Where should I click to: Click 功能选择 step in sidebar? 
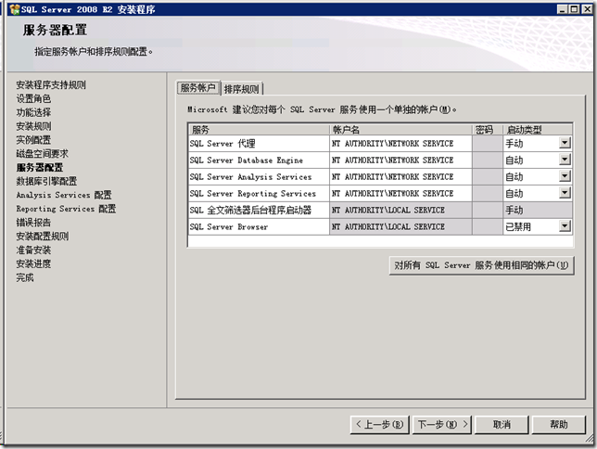coord(33,112)
